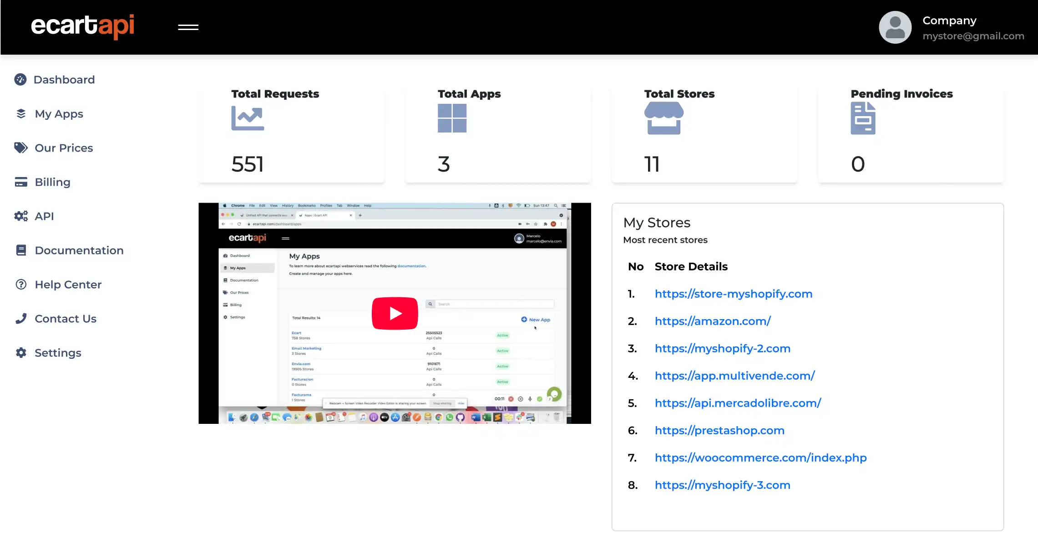Click the Total Requests chart icon
The image size is (1038, 560).
(247, 118)
